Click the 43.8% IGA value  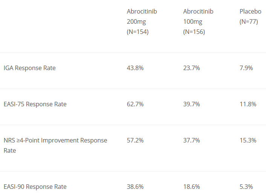(135, 68)
